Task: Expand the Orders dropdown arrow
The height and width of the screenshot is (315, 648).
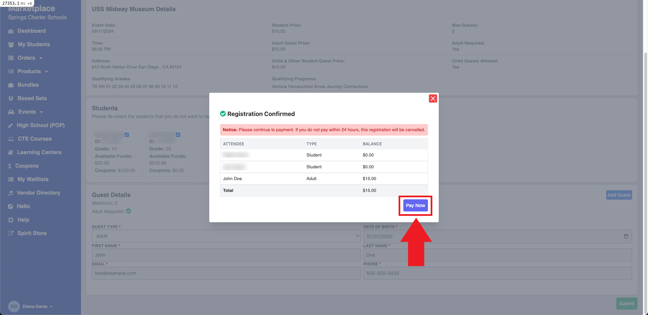Action: [x=41, y=58]
